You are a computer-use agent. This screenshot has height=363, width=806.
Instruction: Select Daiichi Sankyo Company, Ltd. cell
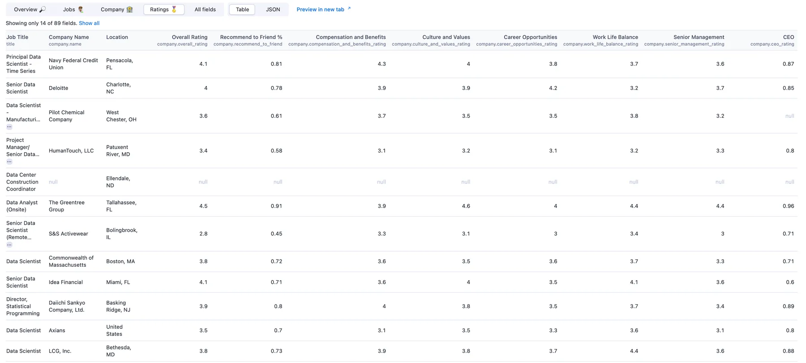click(x=67, y=306)
